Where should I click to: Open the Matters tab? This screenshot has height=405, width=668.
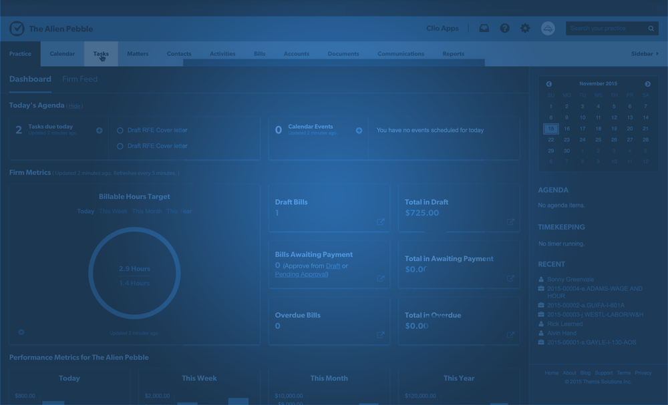(138, 53)
